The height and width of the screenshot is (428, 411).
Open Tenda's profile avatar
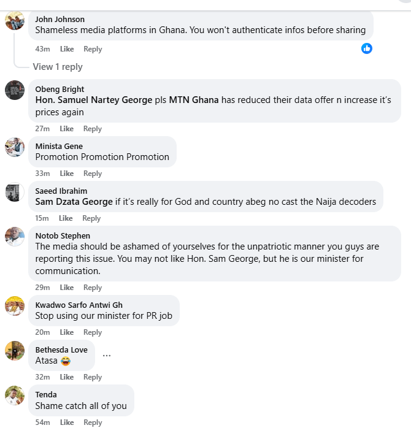point(15,396)
